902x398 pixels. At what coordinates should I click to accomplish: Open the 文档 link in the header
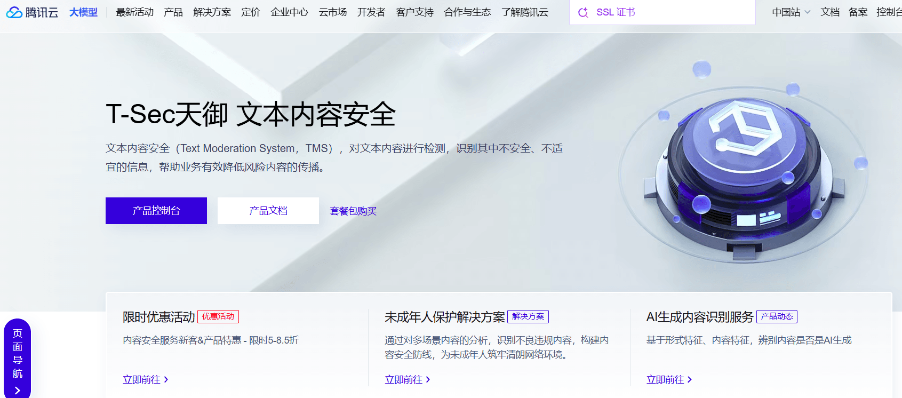[830, 12]
